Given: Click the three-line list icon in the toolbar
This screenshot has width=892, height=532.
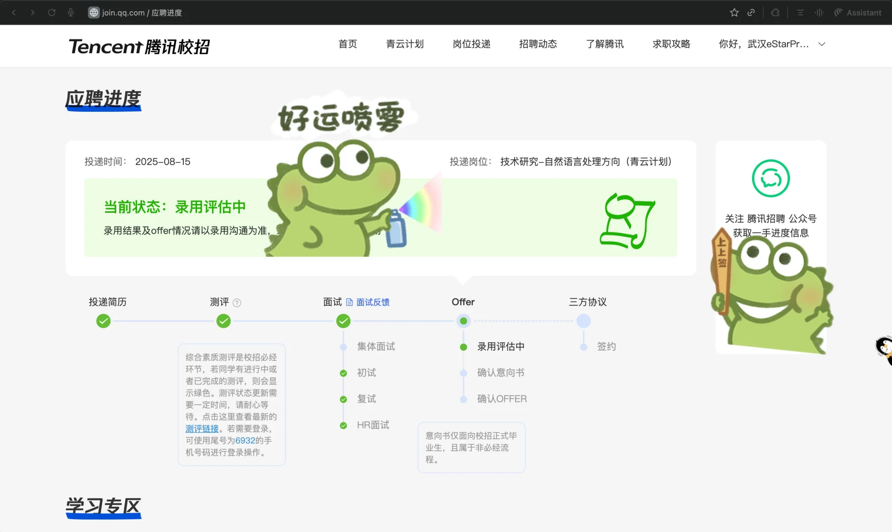Looking at the screenshot, I should click(x=800, y=12).
